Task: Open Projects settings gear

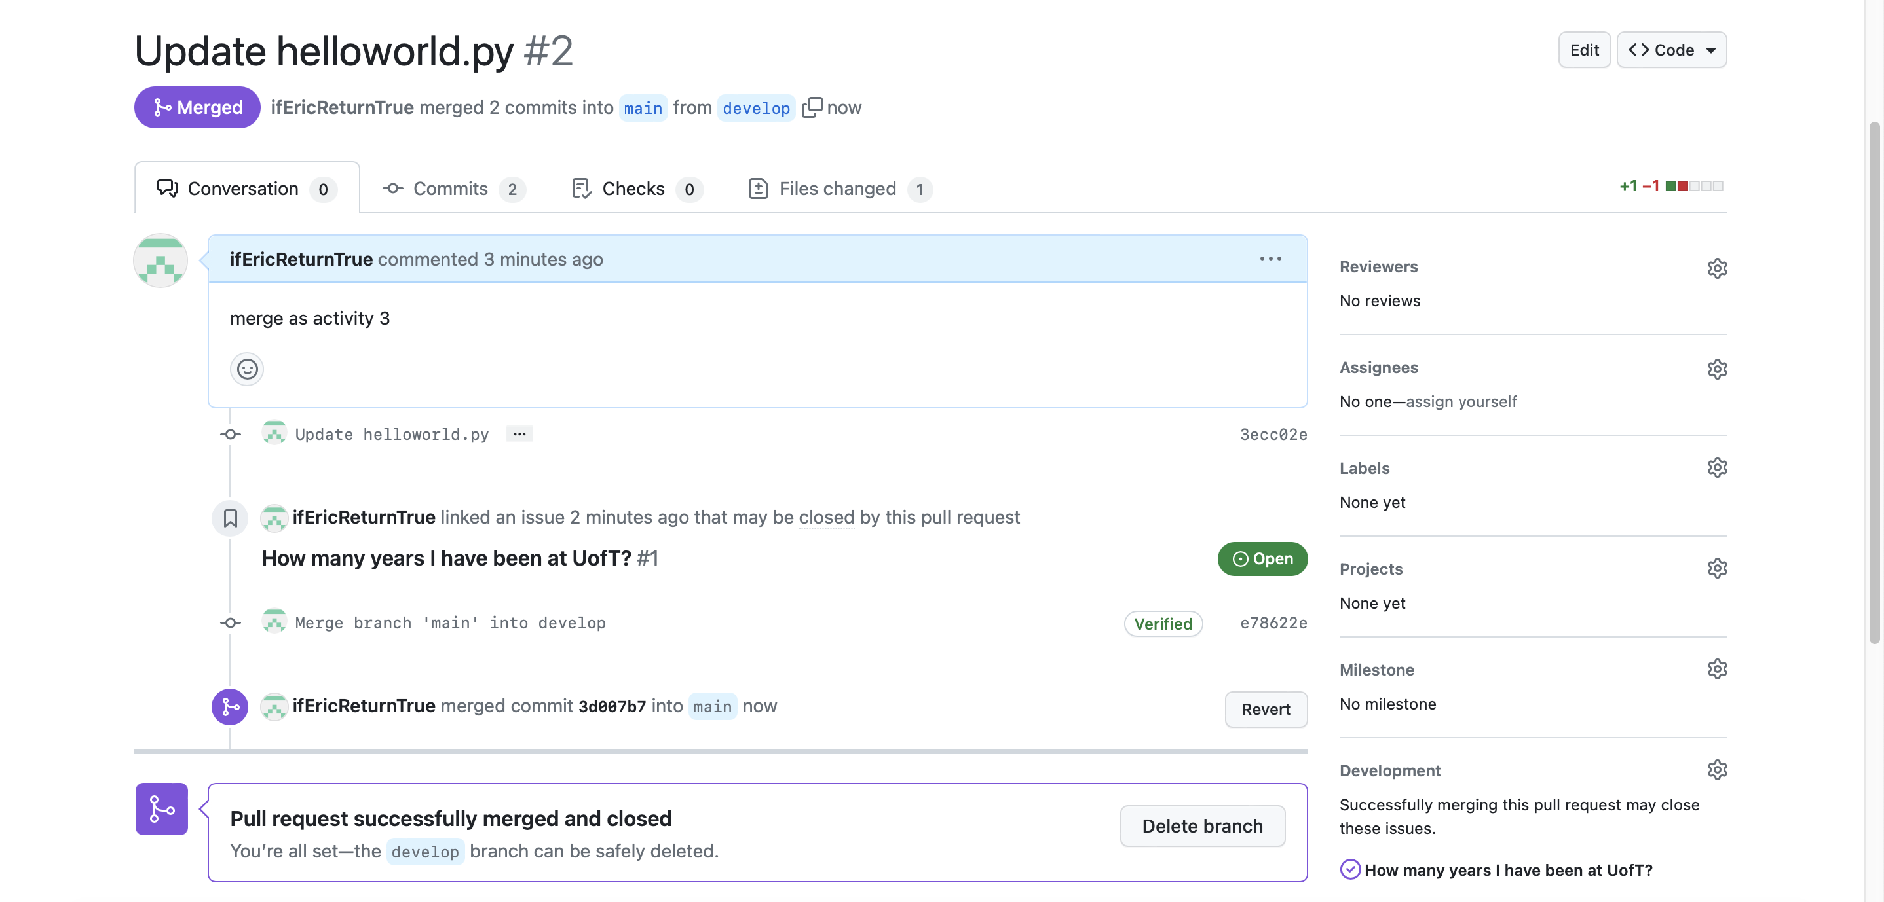Action: (x=1716, y=569)
